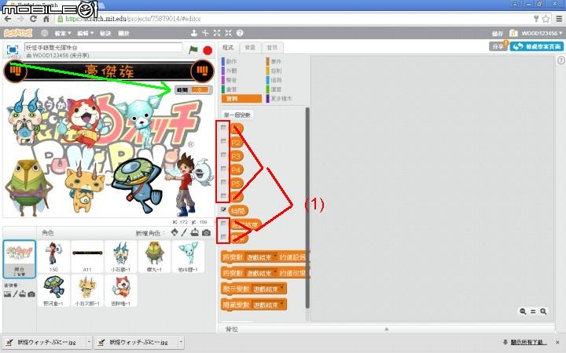The width and height of the screenshot is (566, 353).
Task: Open the My Stuff folder icon
Action: (x=513, y=33)
